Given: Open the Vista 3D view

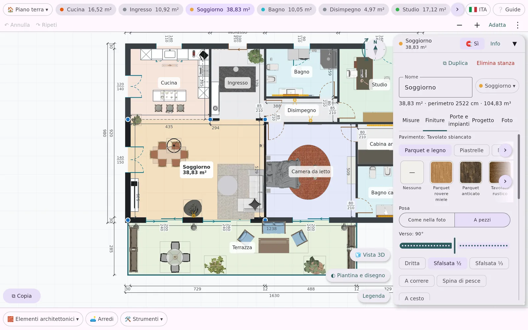Looking at the screenshot, I should click(x=370, y=255).
